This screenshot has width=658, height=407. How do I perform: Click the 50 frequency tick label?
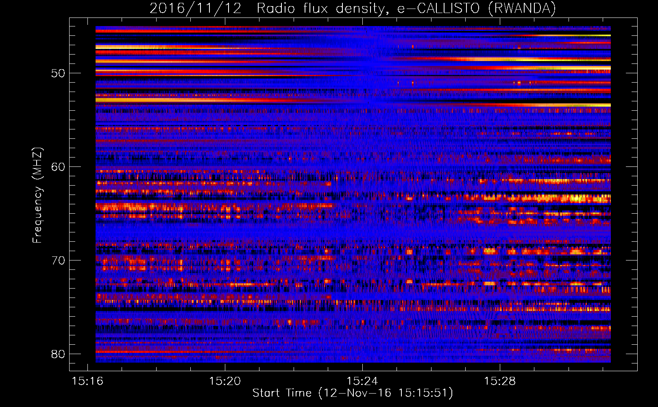point(58,73)
